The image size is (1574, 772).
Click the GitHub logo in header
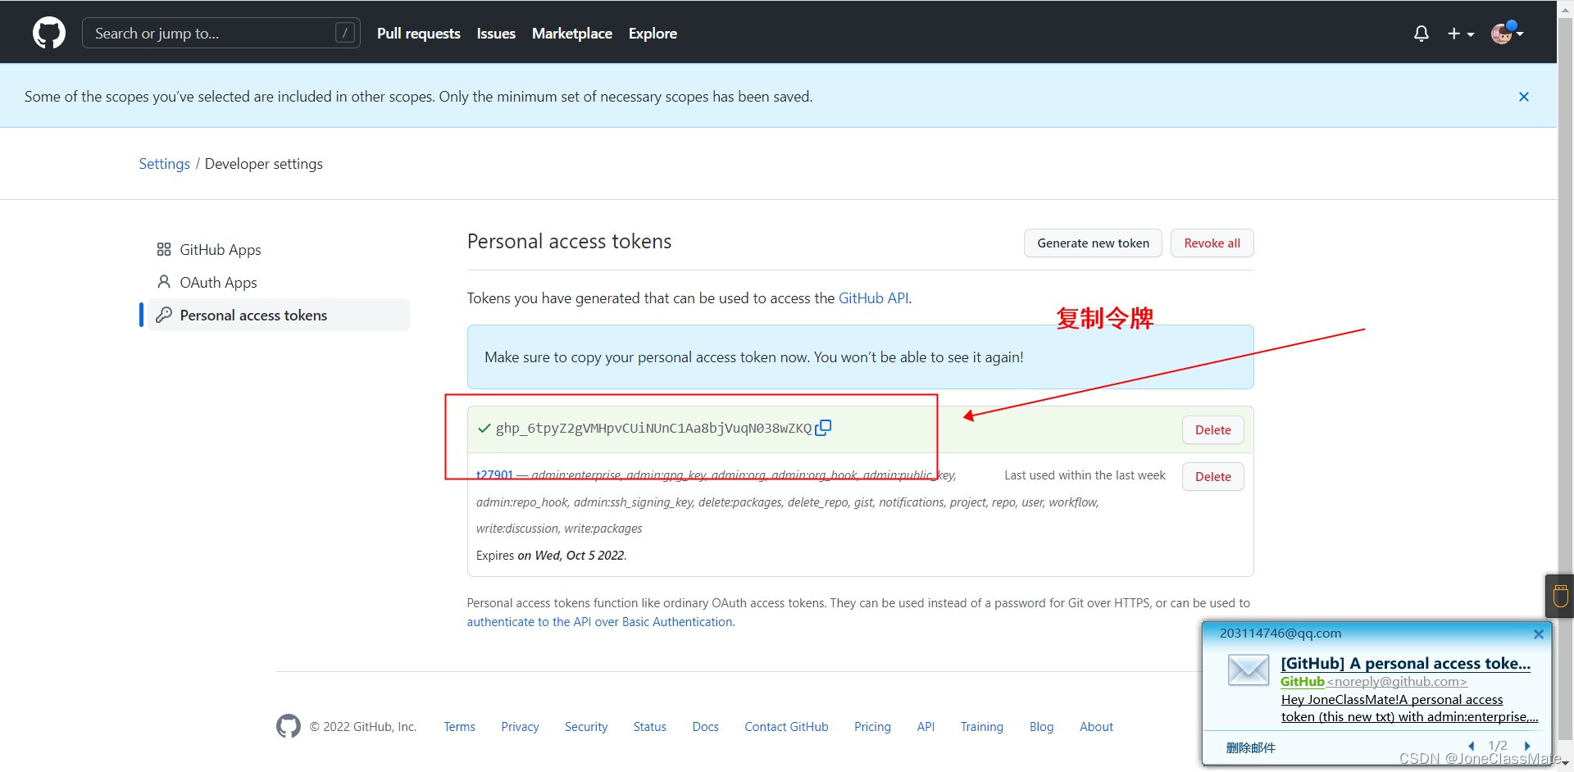pyautogui.click(x=49, y=34)
